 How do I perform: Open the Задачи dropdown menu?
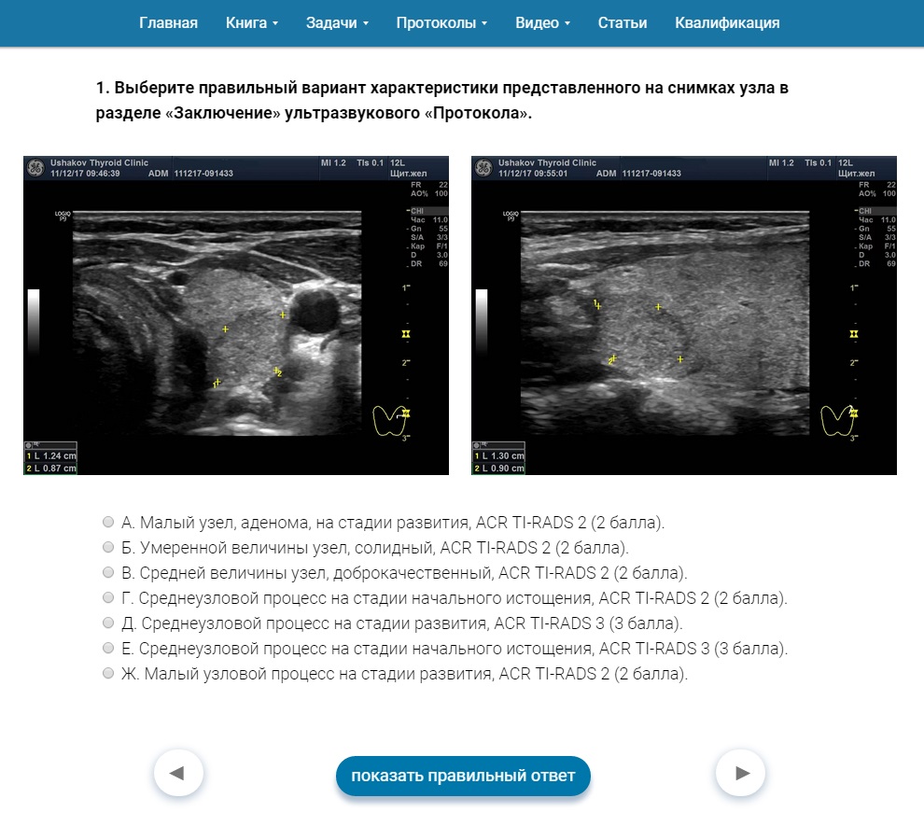coord(336,23)
